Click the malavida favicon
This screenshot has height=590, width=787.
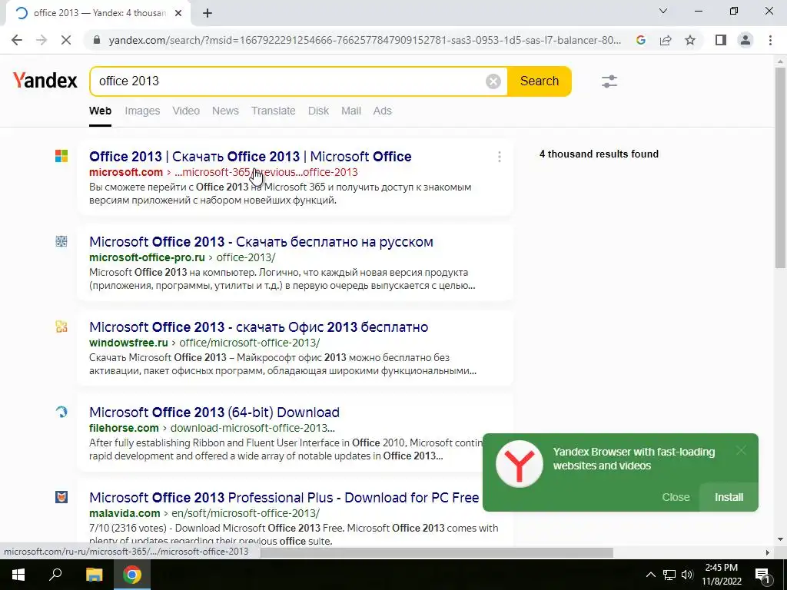[61, 497]
